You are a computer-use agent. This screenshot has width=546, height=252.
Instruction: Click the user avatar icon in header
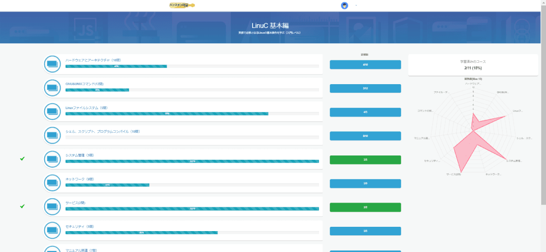click(344, 6)
